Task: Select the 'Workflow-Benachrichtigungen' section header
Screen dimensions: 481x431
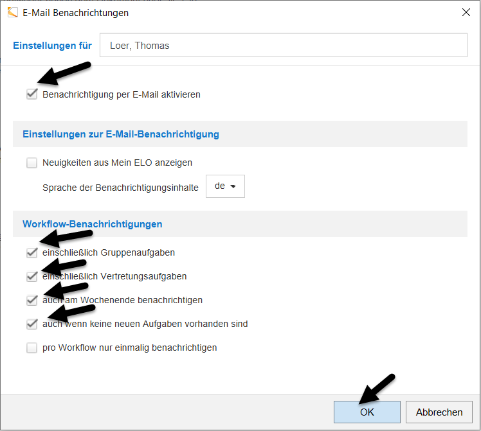Action: pyautogui.click(x=93, y=224)
